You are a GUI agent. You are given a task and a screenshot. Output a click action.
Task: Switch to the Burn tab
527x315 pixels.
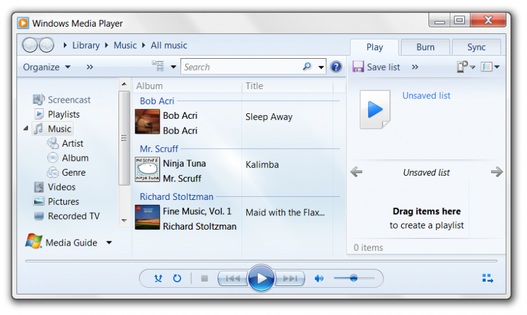pos(425,47)
